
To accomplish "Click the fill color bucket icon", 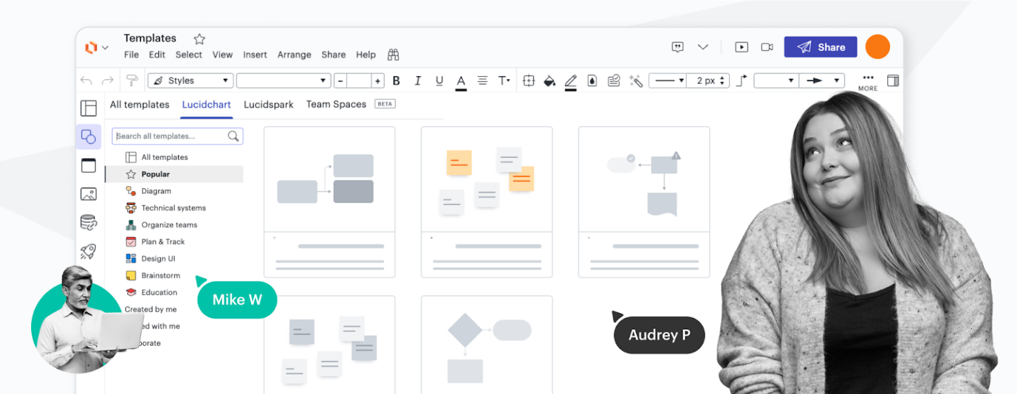I will pos(550,81).
